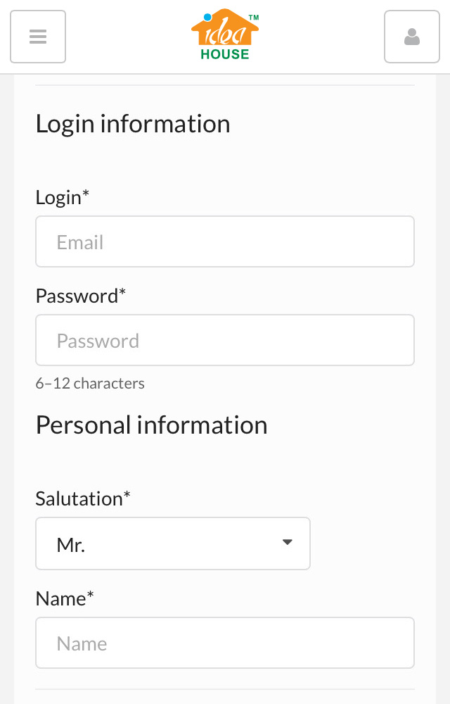Open the hamburger navigation menu

(x=38, y=37)
